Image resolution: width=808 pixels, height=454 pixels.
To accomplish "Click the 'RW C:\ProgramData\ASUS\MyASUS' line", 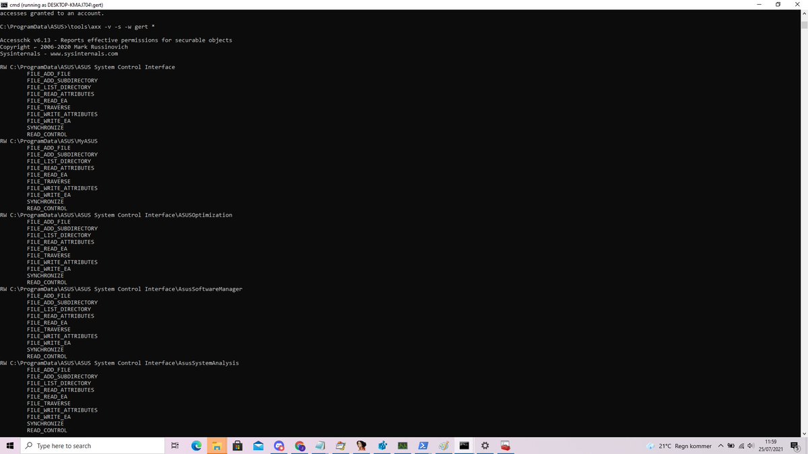I will (x=48, y=141).
